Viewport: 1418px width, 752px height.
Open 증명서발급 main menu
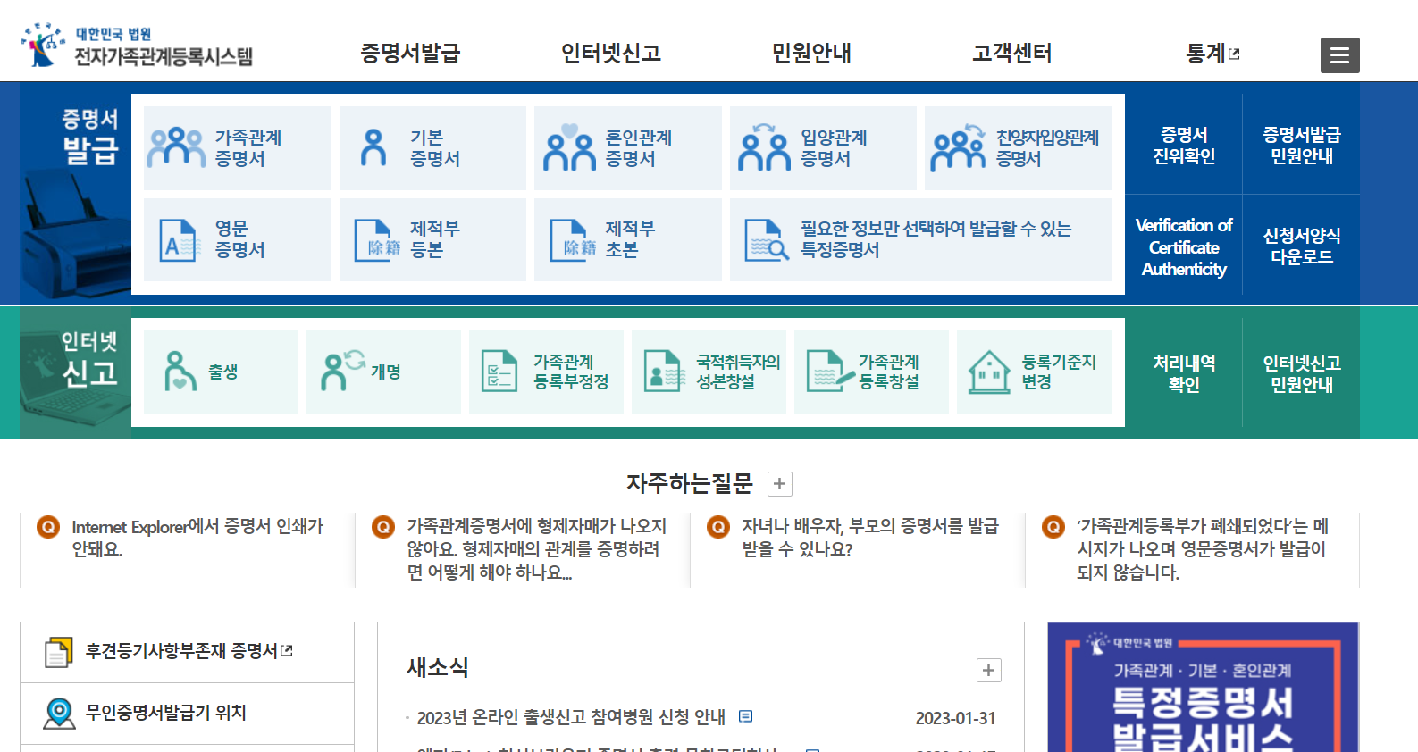tap(410, 54)
